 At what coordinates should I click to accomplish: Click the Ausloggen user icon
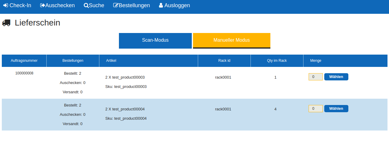[161, 5]
